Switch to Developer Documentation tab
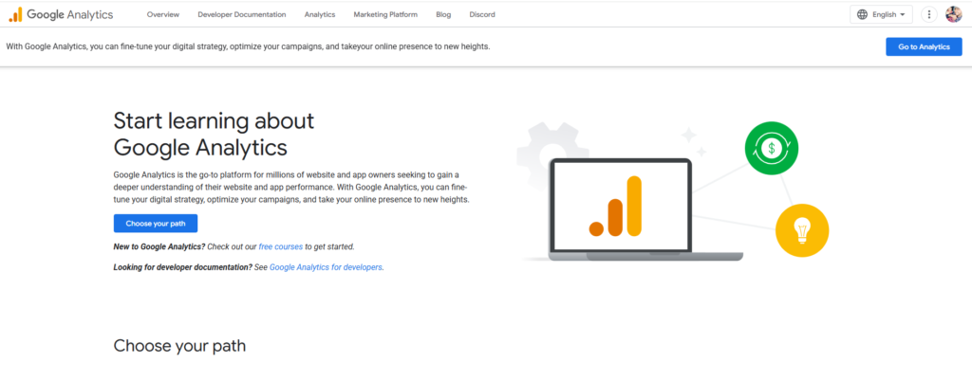 point(242,15)
